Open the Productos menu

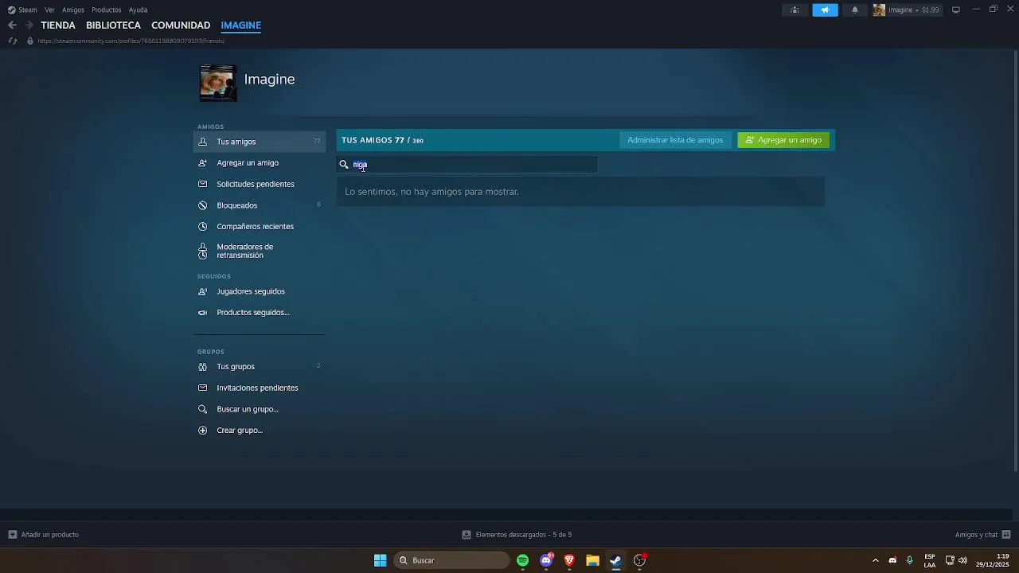pyautogui.click(x=107, y=10)
